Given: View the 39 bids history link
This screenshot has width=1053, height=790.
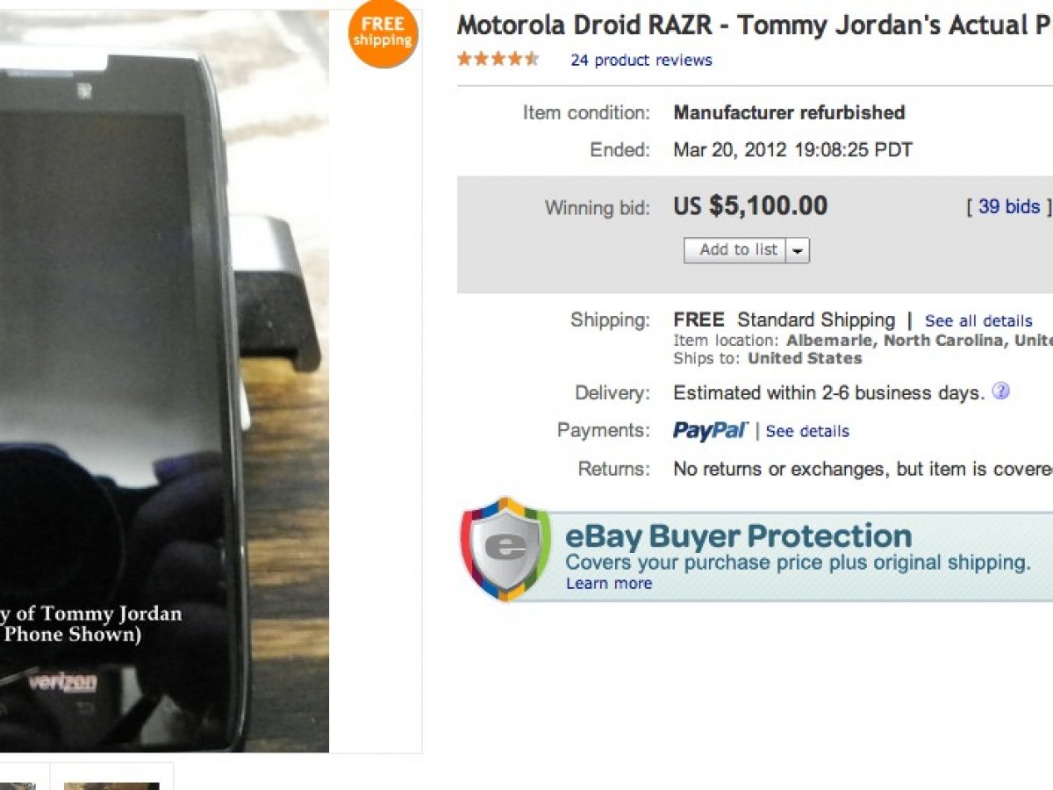Looking at the screenshot, I should pyautogui.click(x=1008, y=206).
